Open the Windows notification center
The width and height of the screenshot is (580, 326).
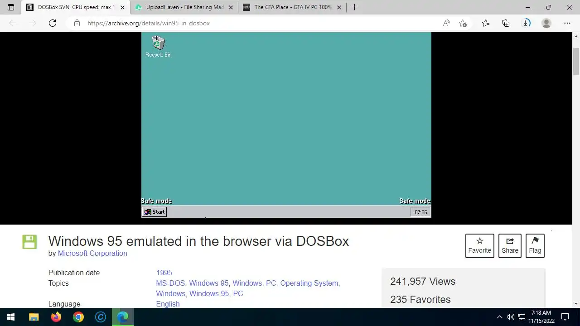[x=565, y=317]
